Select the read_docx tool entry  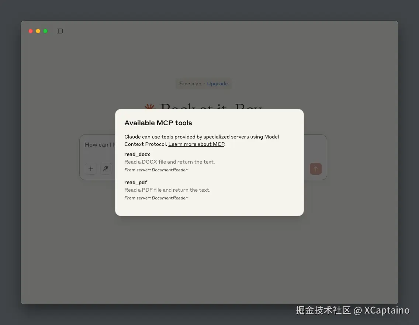click(x=137, y=154)
